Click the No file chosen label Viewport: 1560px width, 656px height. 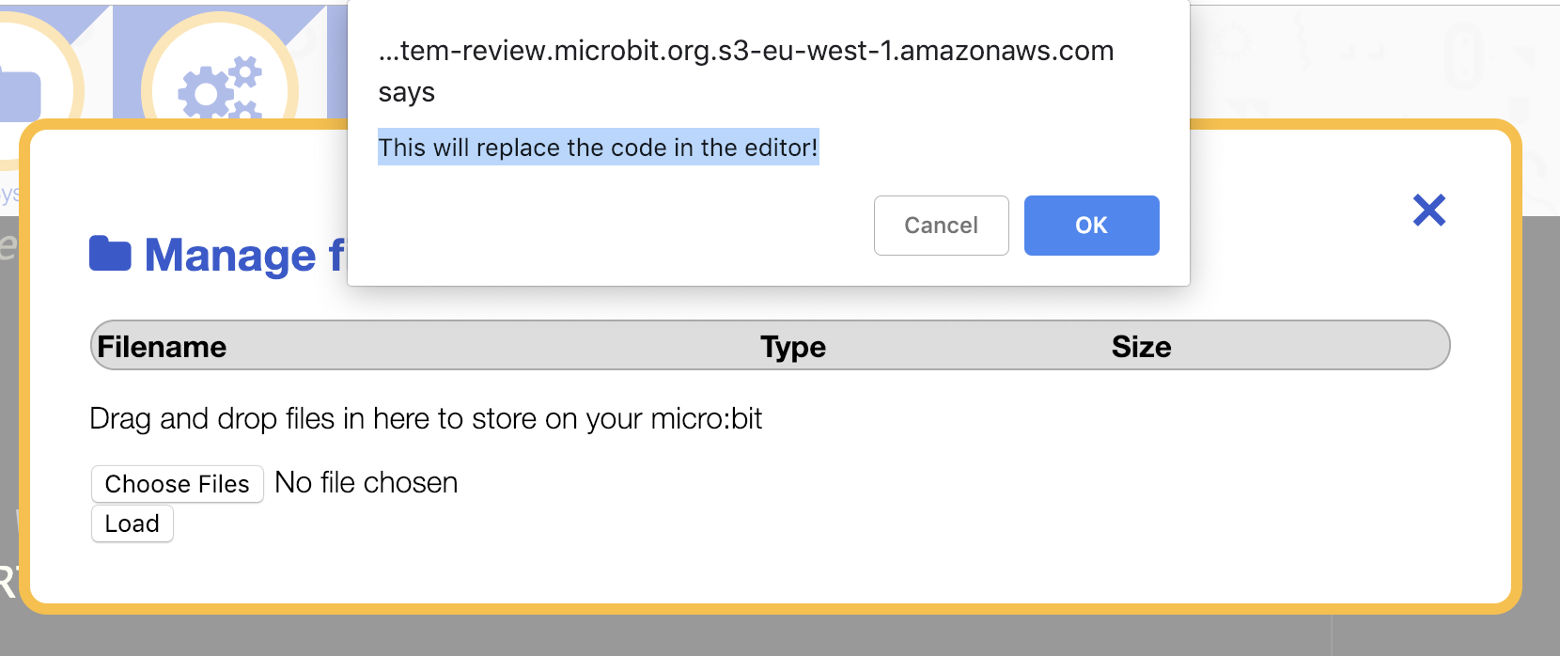pos(367,482)
